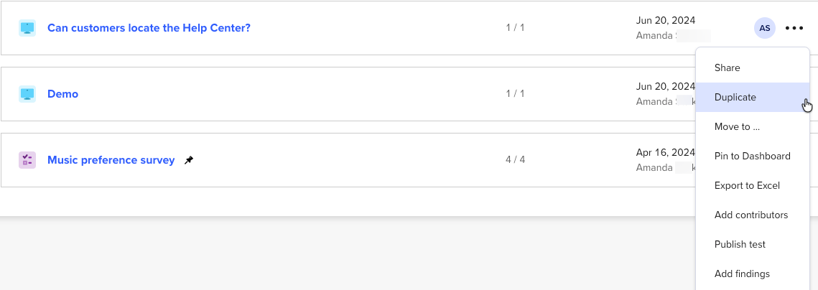The height and width of the screenshot is (290, 818).
Task: Select Publish test in the menu
Action: (x=740, y=244)
